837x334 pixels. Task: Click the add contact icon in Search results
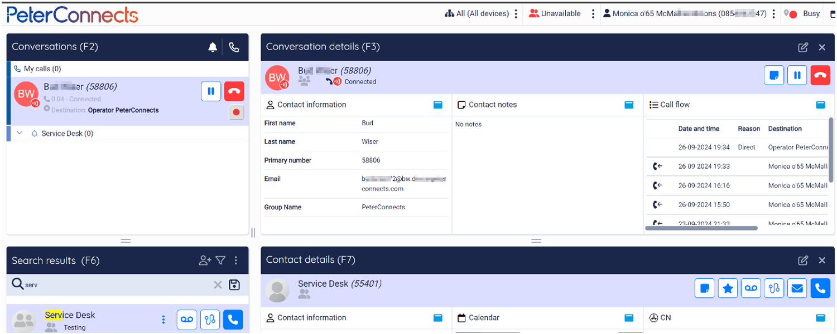(205, 260)
